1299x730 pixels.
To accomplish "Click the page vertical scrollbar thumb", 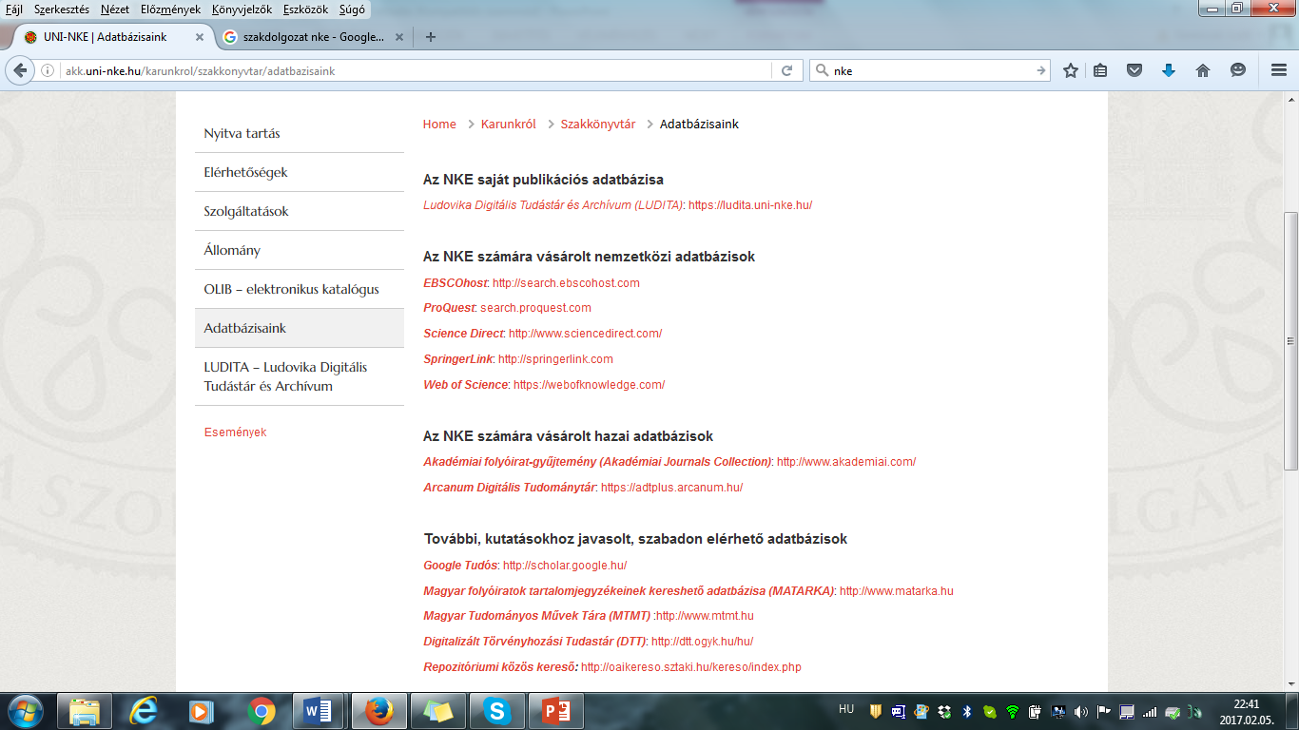I will click(1290, 340).
